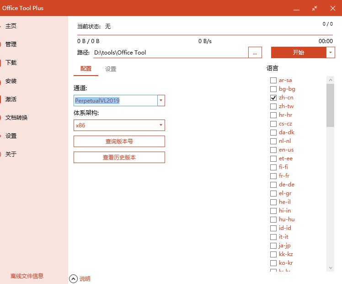Close the Office Tool Plus window
The width and height of the screenshot is (342, 284).
(x=333, y=8)
